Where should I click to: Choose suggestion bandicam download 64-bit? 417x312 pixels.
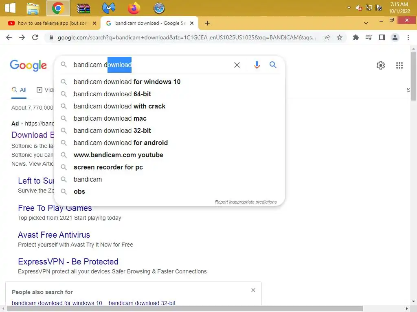tap(169, 94)
